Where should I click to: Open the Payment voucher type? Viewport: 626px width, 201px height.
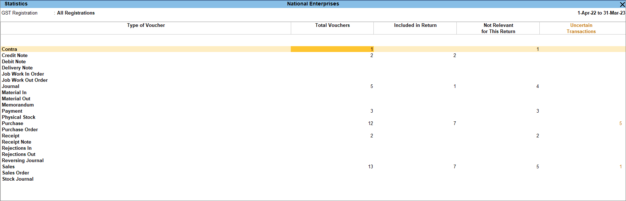coord(12,111)
